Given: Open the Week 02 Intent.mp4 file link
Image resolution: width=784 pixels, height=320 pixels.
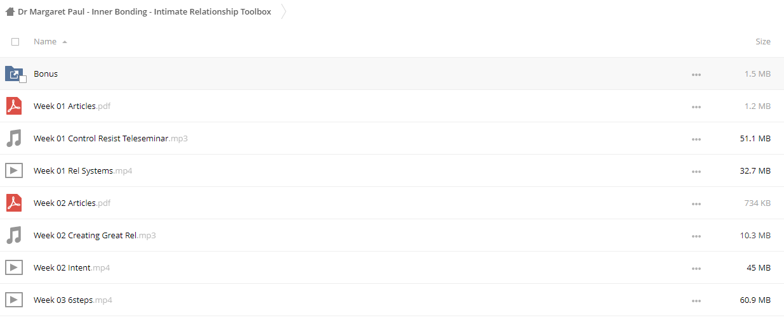Looking at the screenshot, I should (x=72, y=267).
